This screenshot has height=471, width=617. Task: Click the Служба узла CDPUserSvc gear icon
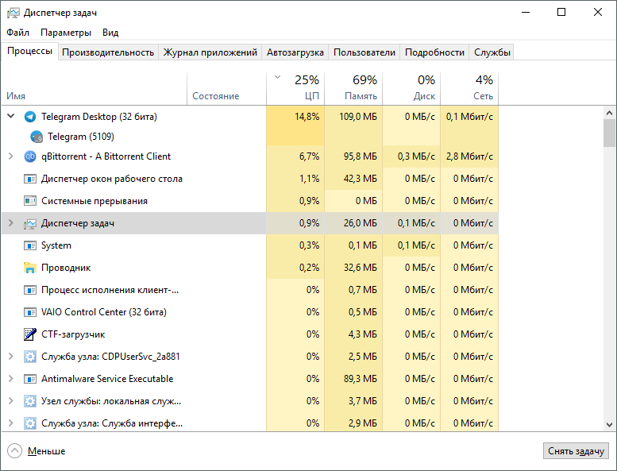pyautogui.click(x=30, y=357)
